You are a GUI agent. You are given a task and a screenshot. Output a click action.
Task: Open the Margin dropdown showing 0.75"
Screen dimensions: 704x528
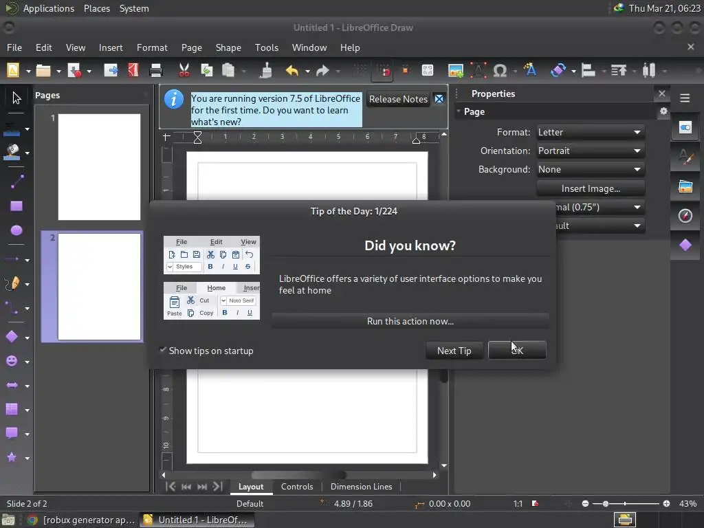pos(599,207)
